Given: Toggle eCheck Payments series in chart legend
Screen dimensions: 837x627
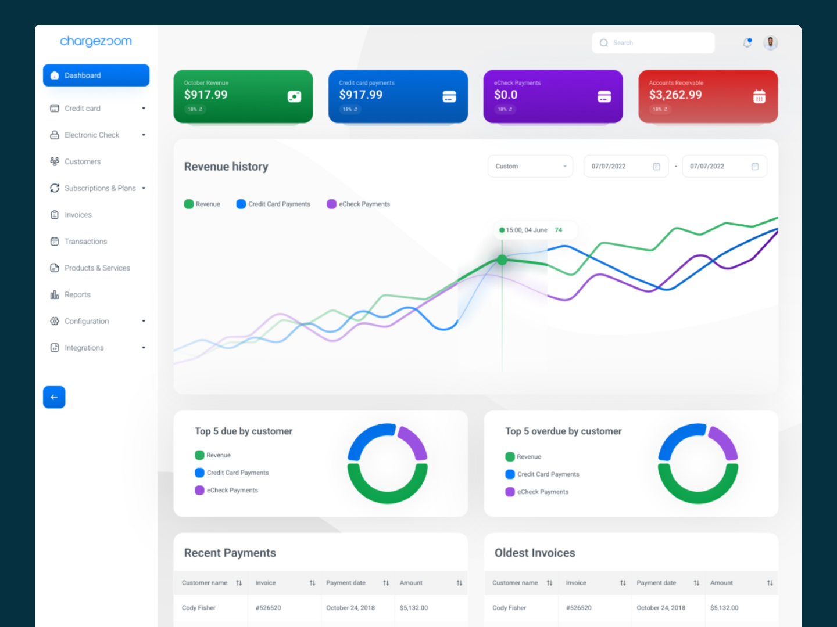Looking at the screenshot, I should point(359,204).
